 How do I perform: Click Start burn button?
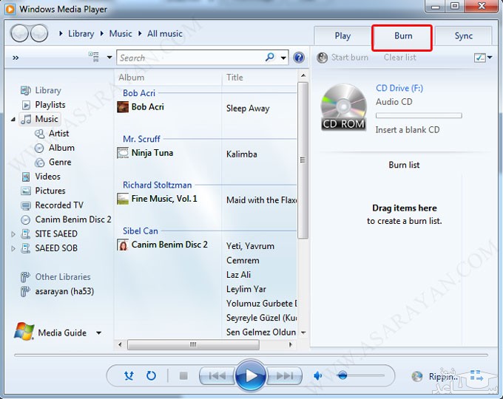[342, 58]
